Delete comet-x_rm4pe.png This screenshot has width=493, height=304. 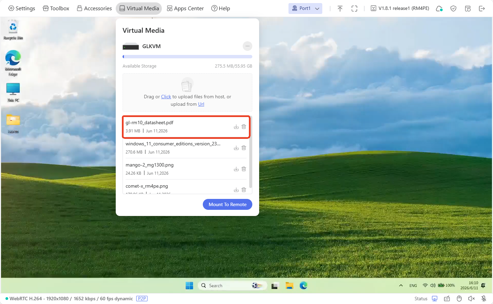coord(244,190)
